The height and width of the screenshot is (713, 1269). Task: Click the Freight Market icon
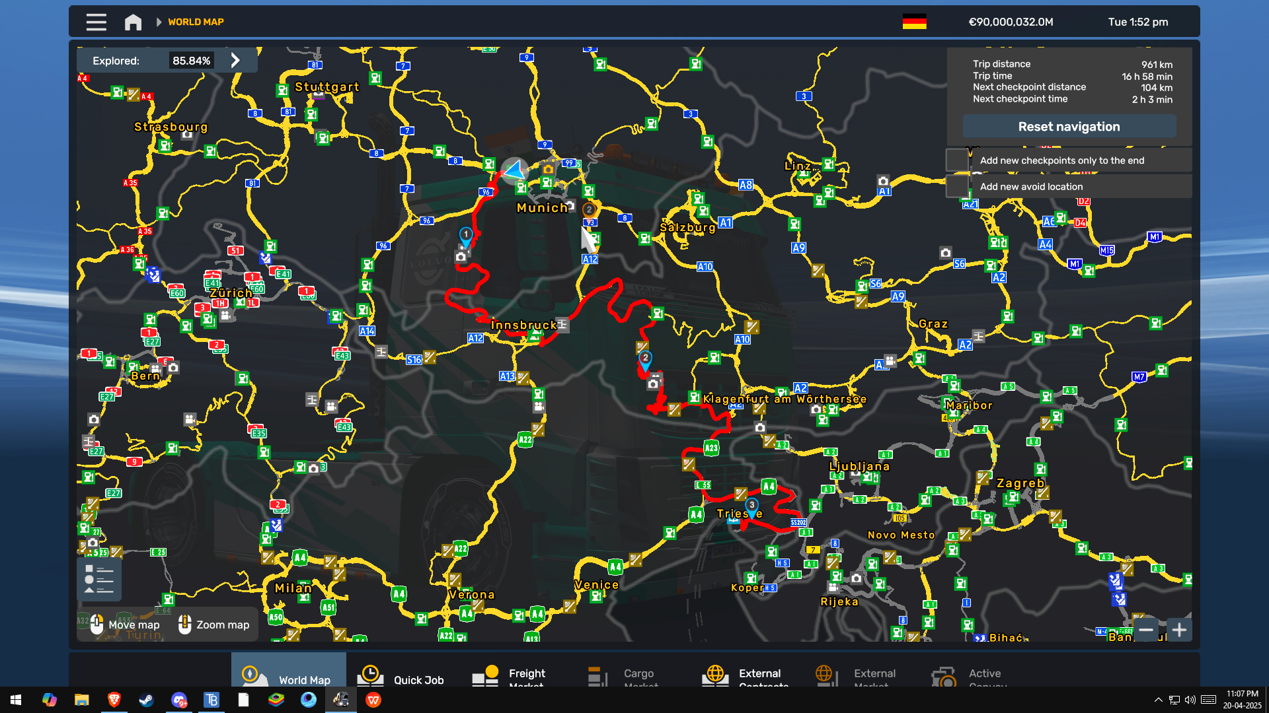point(485,675)
